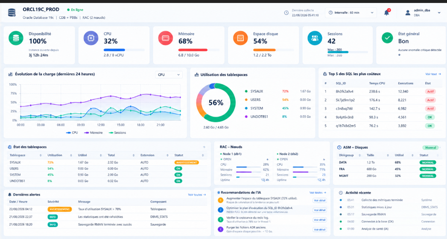Click Voir détail for SQL plan optimization

point(320,210)
